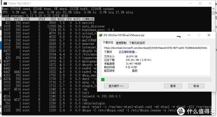Screen dimensions: 217x117
Task: Cancel the download with 取消 button
Action: click(196, 86)
